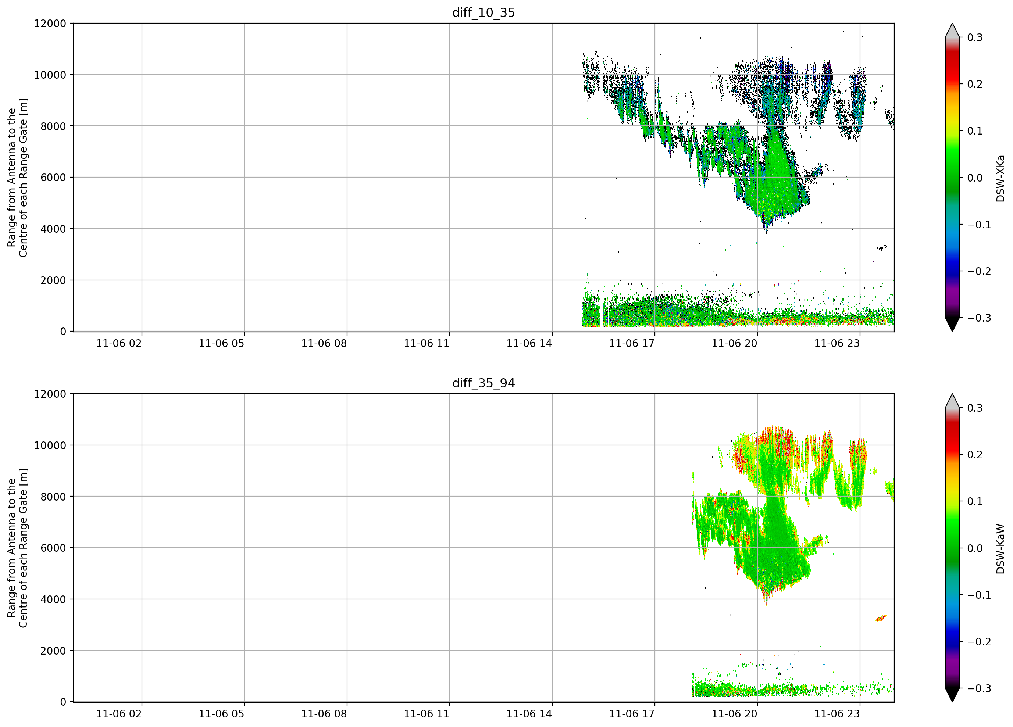1013x727 pixels.
Task: Select the DSW-KaW colorbar gradient
Action: (952, 548)
